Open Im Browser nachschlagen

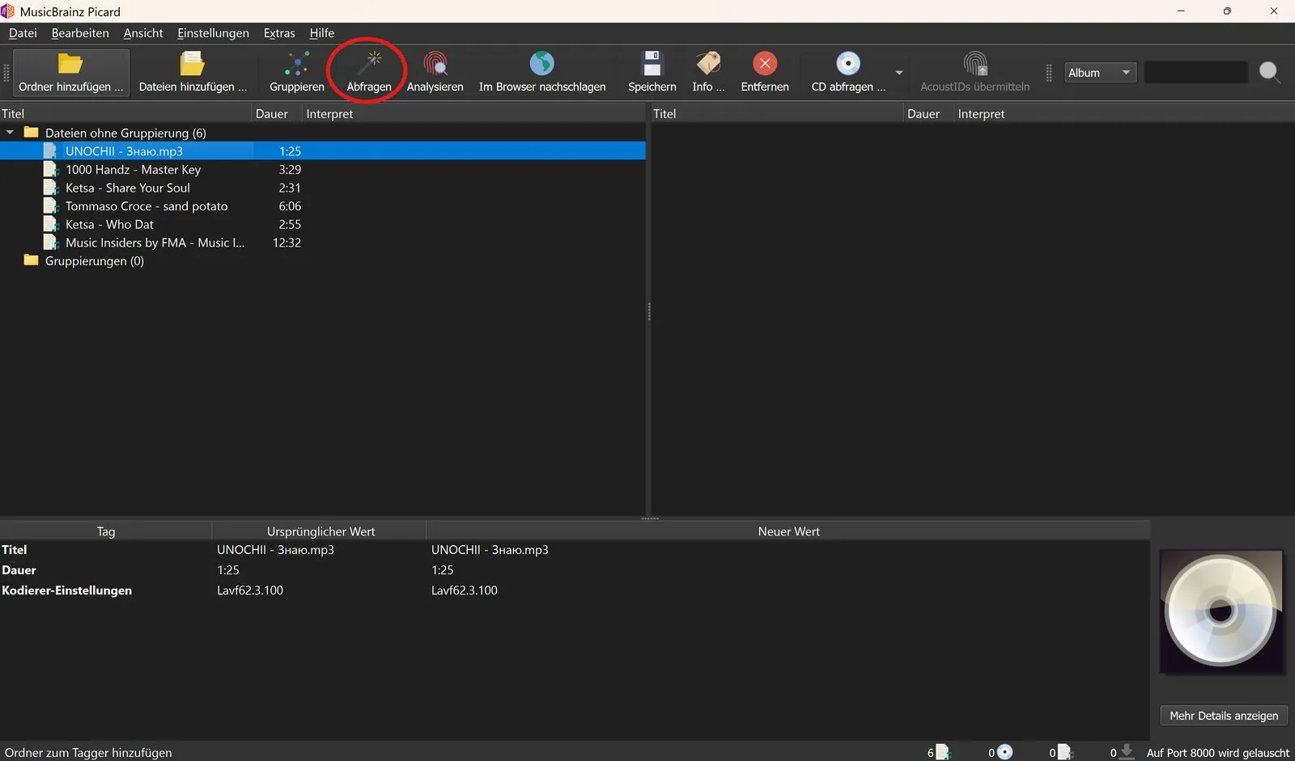click(x=542, y=72)
